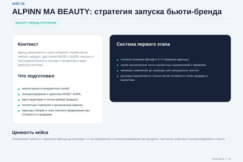This screenshot has width=243, height=162.
Task: Select the slide title 'ALPINN MA BEAUTY: стратегия запуска бьюти-бренда'
Action: point(117,11)
